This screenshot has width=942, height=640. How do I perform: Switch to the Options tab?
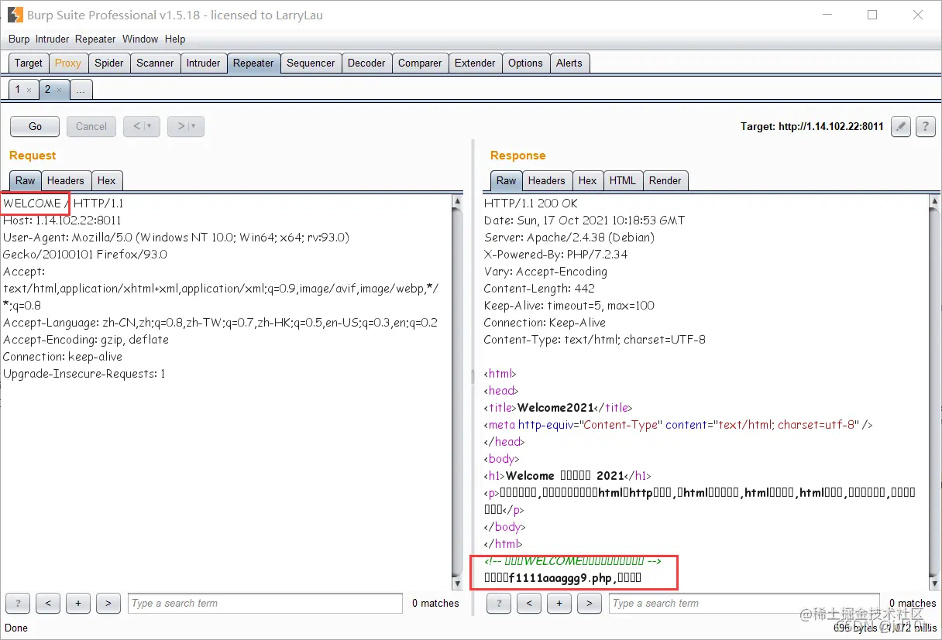click(525, 63)
